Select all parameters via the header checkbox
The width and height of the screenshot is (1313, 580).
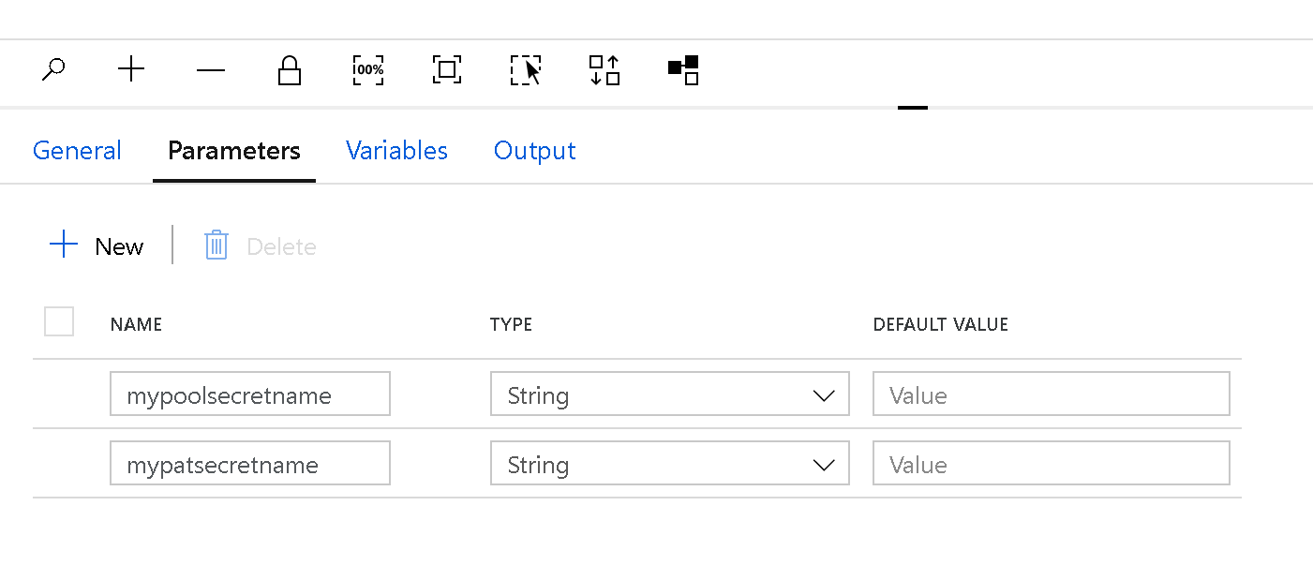pyautogui.click(x=58, y=320)
